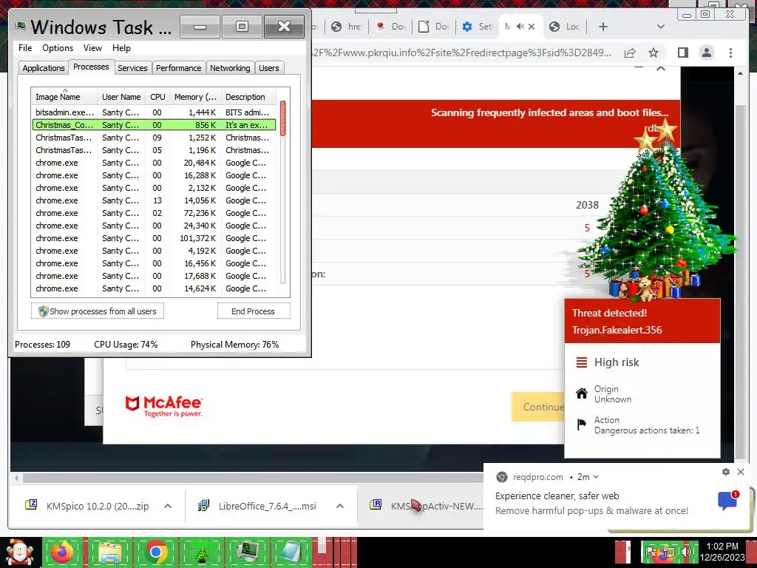
Task: Click the volume tray icon
Action: (685, 552)
